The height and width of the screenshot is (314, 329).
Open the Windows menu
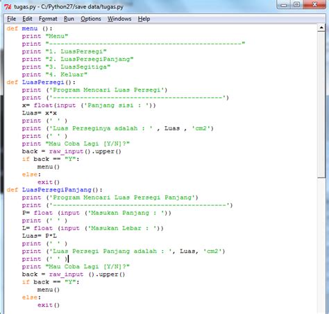pyautogui.click(x=119, y=19)
